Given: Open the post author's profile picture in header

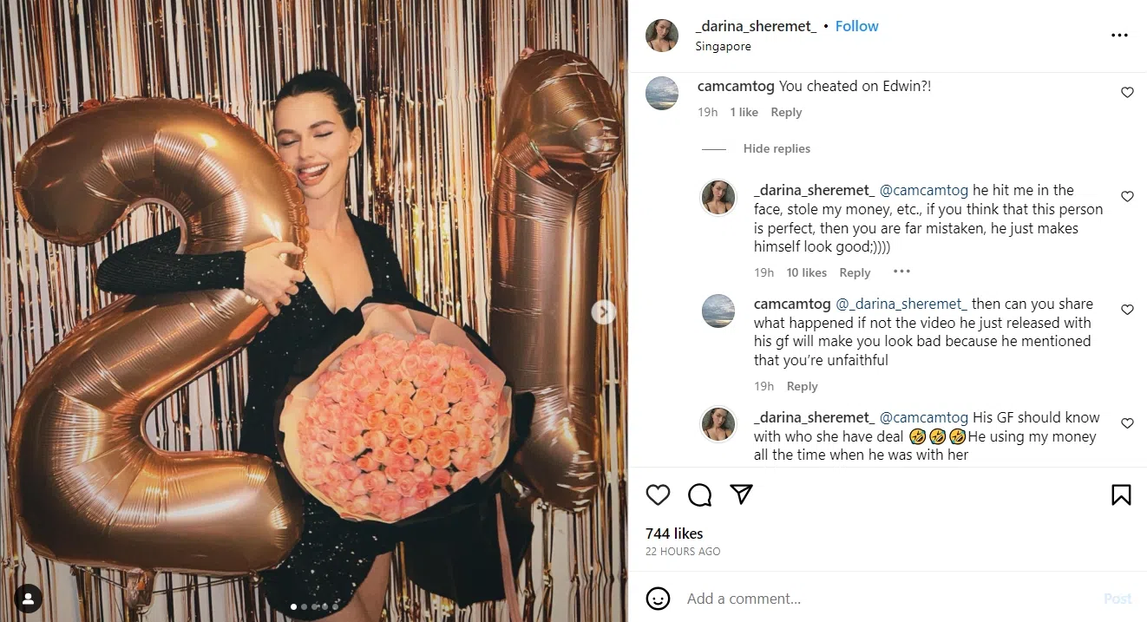Looking at the screenshot, I should click(x=662, y=36).
